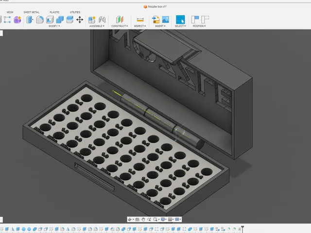Select the Measure tool
311x233 pixels.
tap(140, 19)
